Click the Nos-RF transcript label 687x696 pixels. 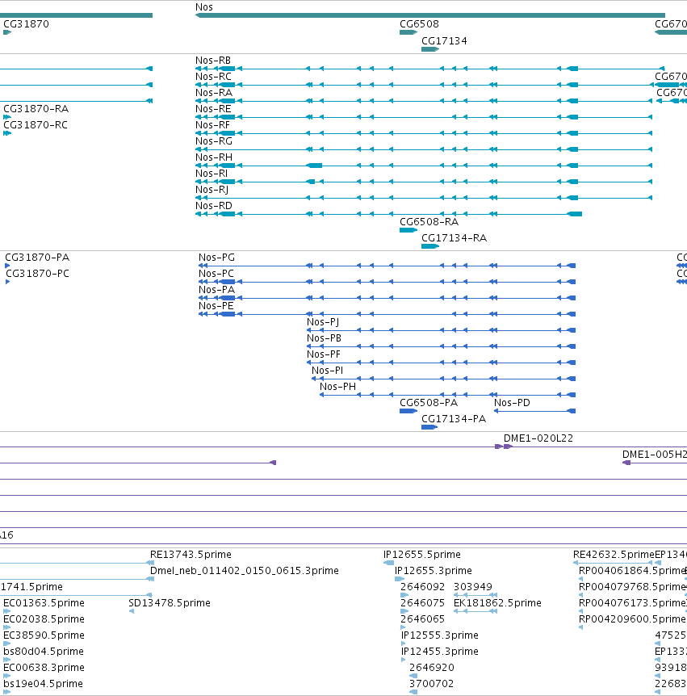(x=212, y=124)
